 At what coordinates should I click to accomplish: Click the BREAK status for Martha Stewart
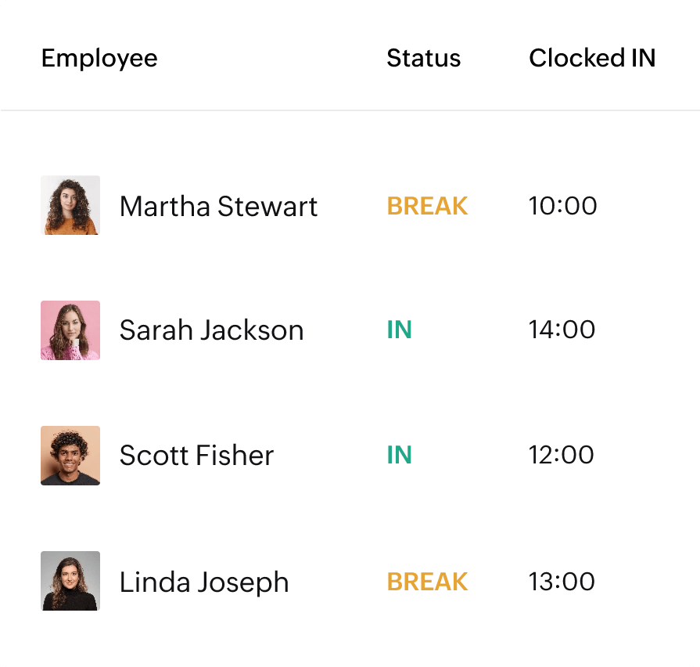click(x=426, y=206)
